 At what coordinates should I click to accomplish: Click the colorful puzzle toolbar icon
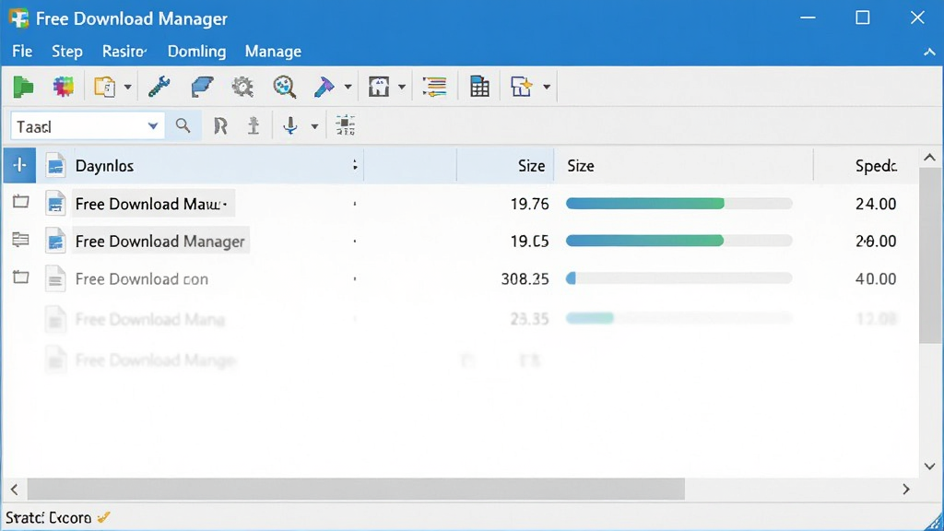tap(63, 87)
